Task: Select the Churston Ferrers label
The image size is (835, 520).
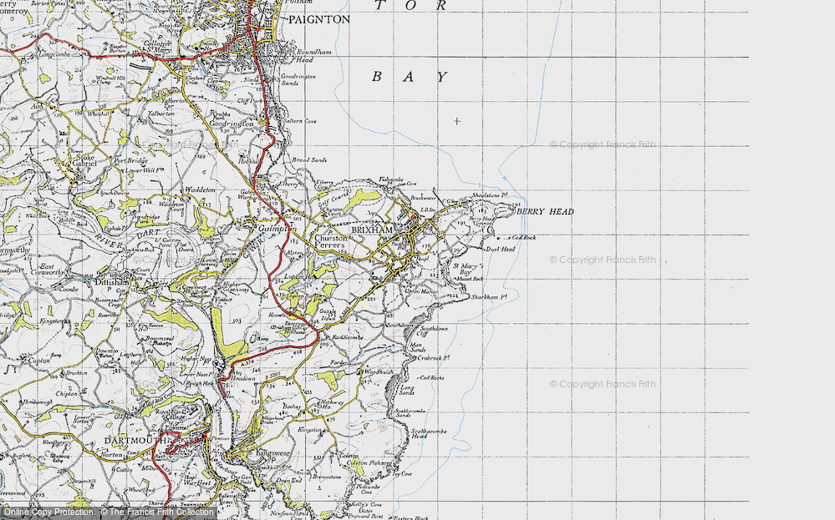Action: coord(330,241)
